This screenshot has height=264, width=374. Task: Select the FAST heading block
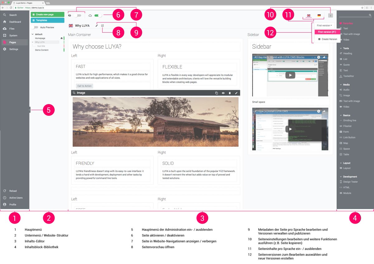pos(112,66)
